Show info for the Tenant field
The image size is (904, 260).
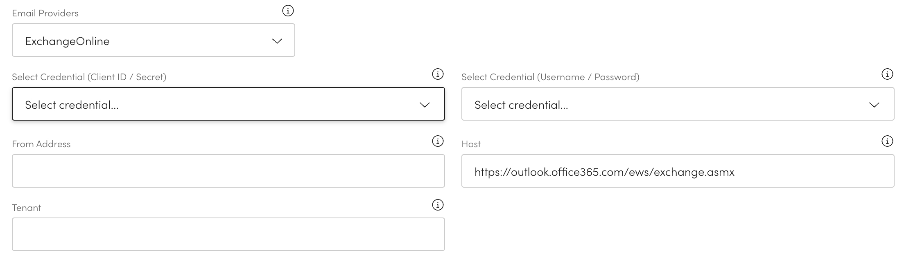[438, 205]
